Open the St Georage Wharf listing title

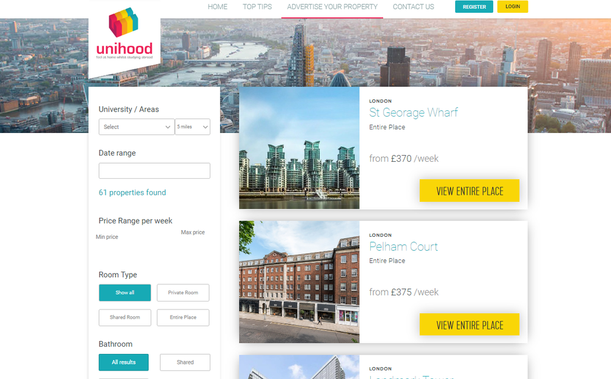[x=414, y=112]
